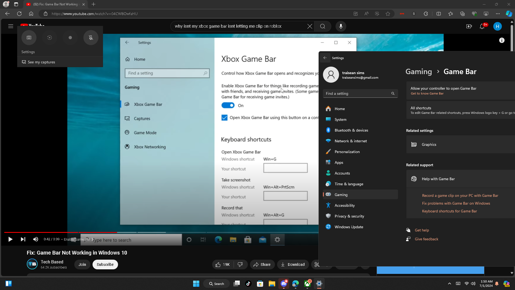
Task: Click the YouTube search magnifier button
Action: [323, 26]
